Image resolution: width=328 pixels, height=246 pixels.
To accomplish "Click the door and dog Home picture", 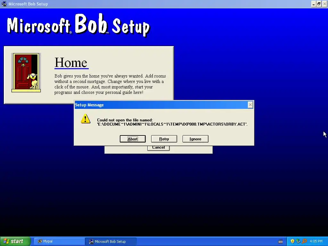I will click(x=26, y=73).
